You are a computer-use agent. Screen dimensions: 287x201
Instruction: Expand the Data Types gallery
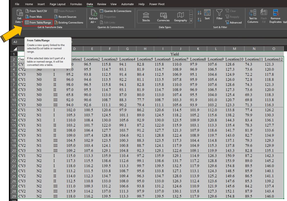(x=191, y=21)
